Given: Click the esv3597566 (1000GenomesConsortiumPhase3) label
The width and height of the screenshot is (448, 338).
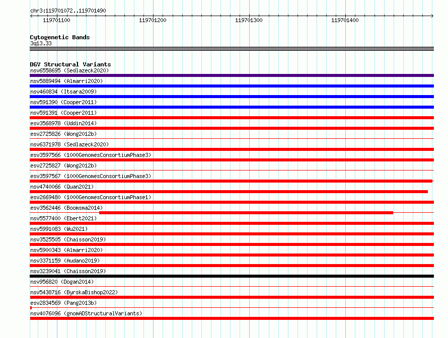Looking at the screenshot, I should [91, 155].
